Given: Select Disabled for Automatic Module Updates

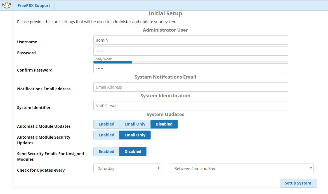Looking at the screenshot, I should [164, 124].
